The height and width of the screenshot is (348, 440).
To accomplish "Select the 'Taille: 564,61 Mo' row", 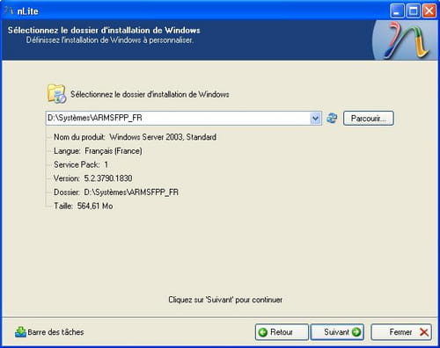I will (x=84, y=206).
